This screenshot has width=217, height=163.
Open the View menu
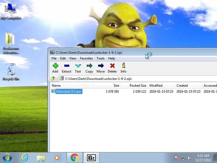click(x=73, y=58)
